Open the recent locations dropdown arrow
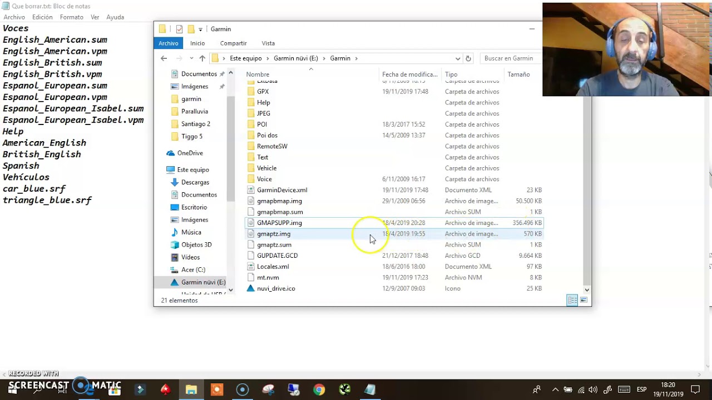This screenshot has width=712, height=400. (191, 58)
